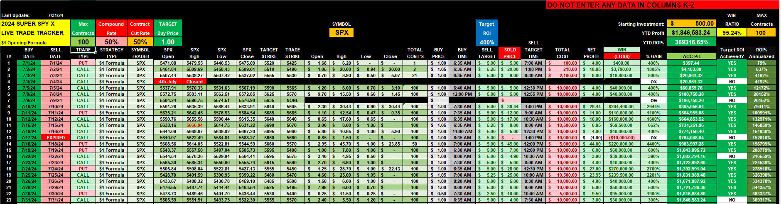Select the option open price 7.98 cell
This screenshot has height=204, width=781.
point(317,187)
